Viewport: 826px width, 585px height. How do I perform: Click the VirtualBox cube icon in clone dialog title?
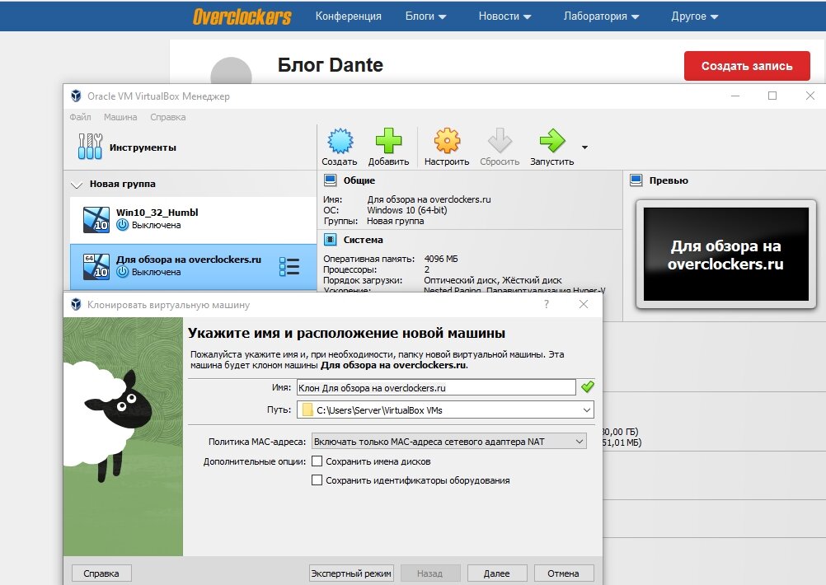point(77,304)
